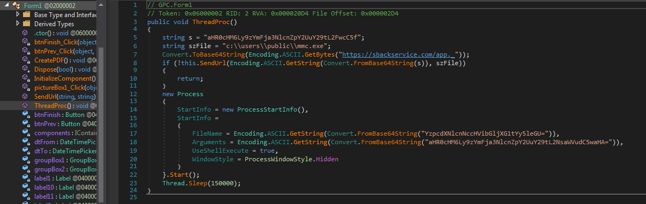Image resolution: width=646 pixels, height=204 pixels.
Task: Click the ThreadProc method icon in tree
Action: click(25, 106)
